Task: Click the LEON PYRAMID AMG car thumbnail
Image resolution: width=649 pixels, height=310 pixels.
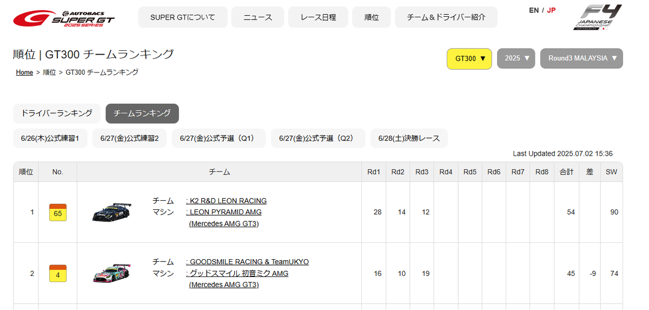Action: coord(111,212)
